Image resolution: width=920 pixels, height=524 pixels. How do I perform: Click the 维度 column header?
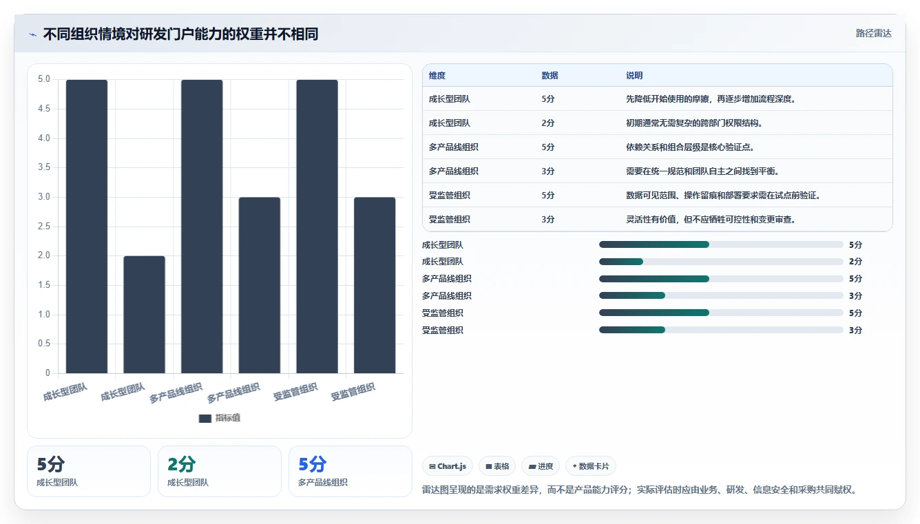click(437, 76)
